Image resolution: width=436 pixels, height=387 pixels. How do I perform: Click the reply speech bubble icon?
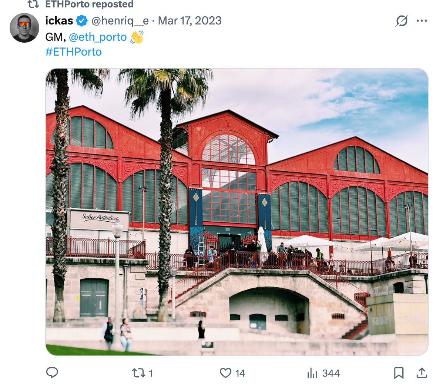click(52, 373)
